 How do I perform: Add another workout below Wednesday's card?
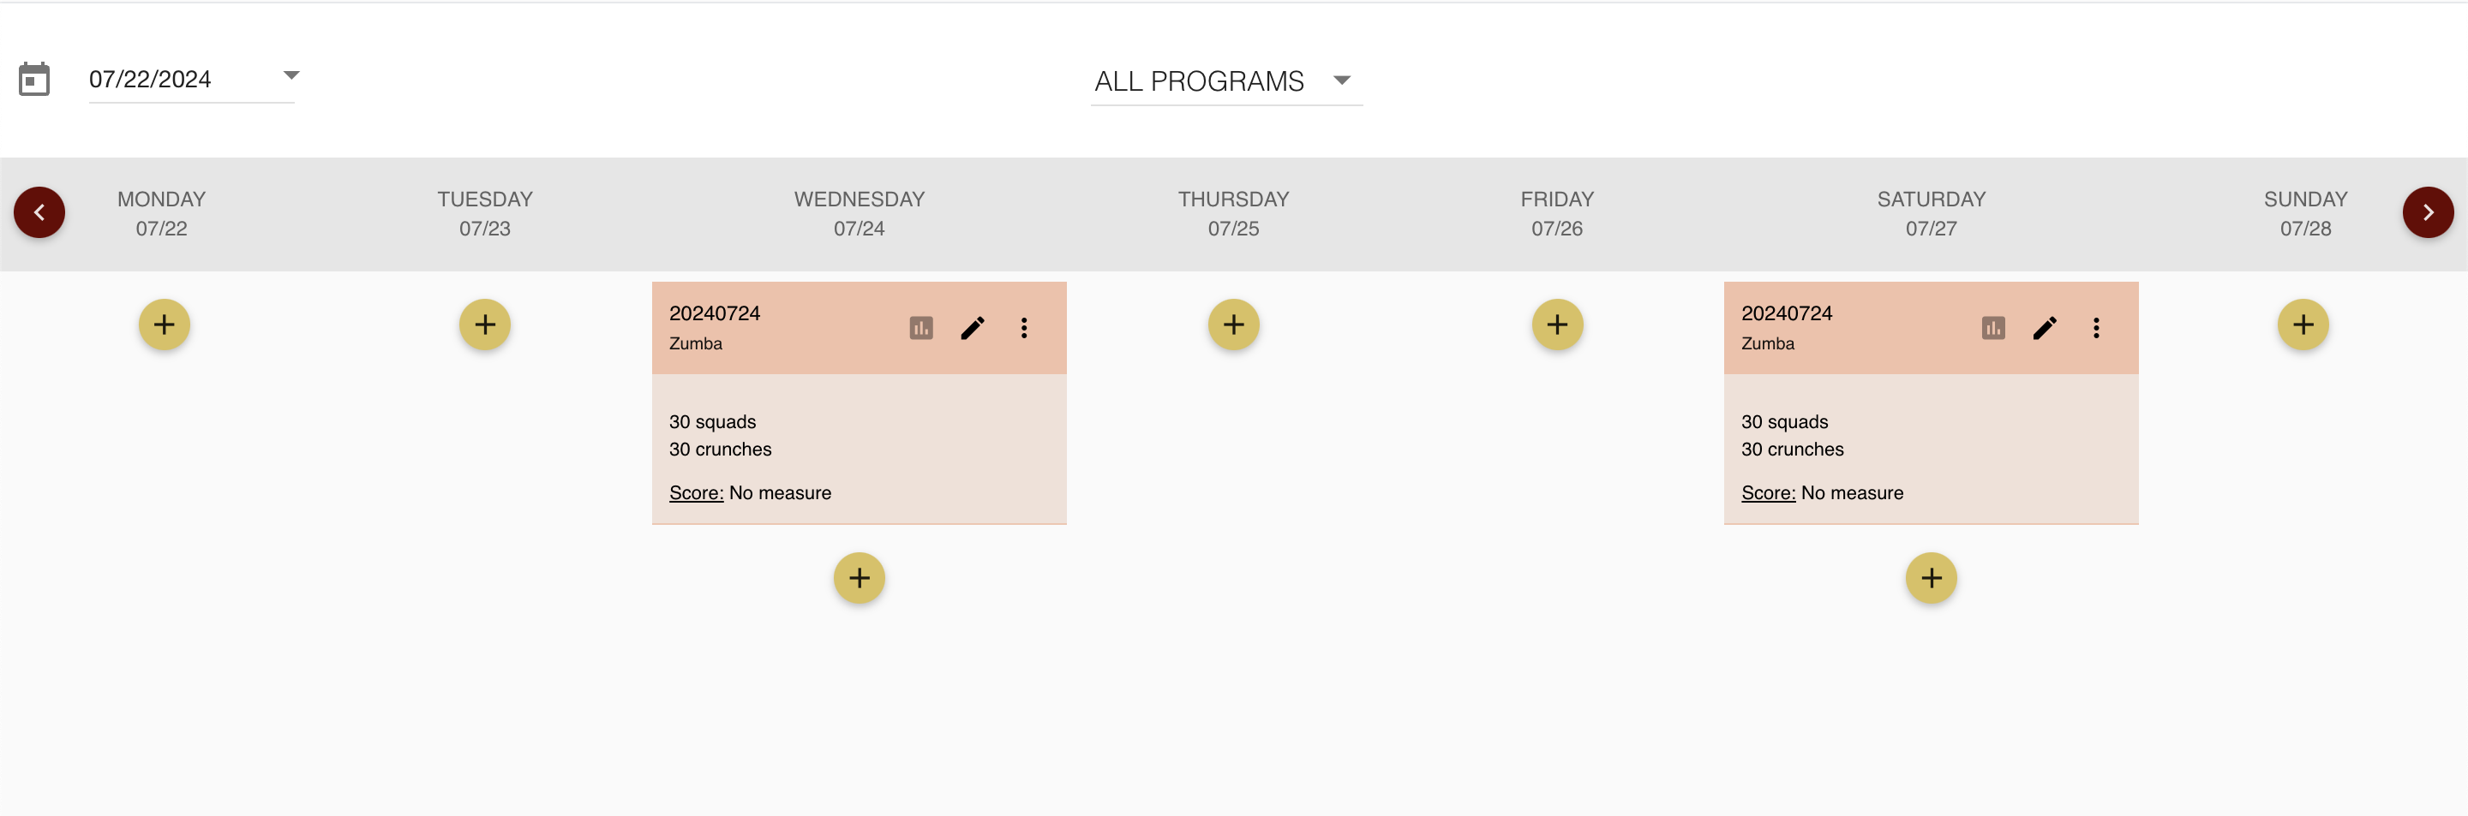point(860,579)
